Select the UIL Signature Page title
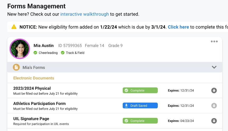The height and width of the screenshot is (131, 228). coord(31,119)
